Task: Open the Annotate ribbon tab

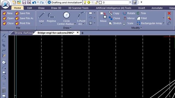Action: (x=157, y=8)
